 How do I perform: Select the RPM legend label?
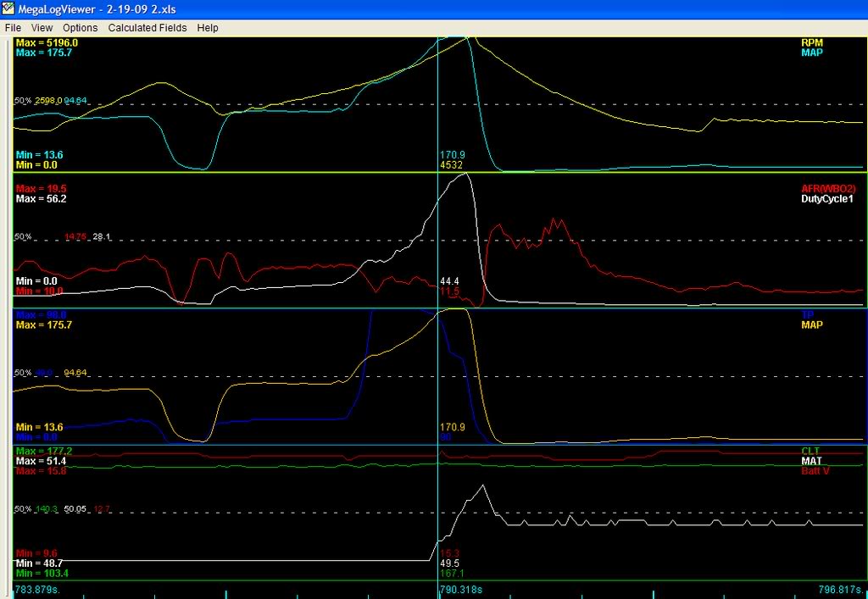(x=811, y=41)
